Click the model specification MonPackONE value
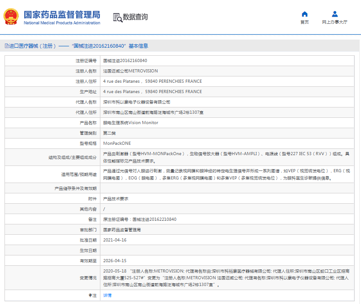Viewport: 361px width, 304px height. [117, 143]
